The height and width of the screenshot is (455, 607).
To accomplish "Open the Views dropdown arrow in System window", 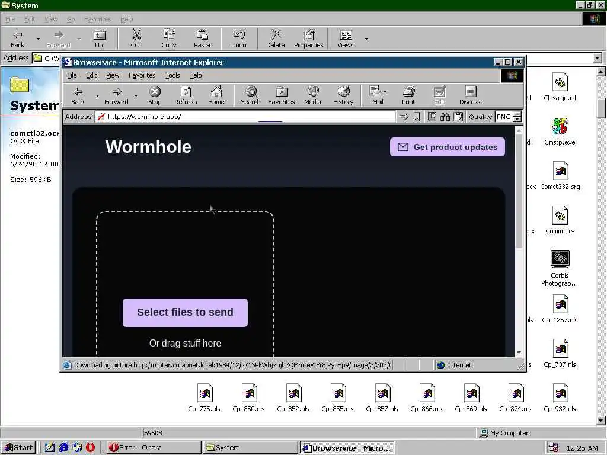I will tap(366, 39).
